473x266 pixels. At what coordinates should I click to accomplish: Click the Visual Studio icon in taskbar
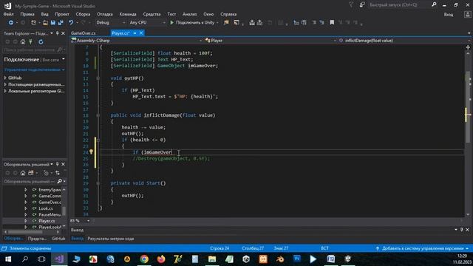(x=59, y=259)
